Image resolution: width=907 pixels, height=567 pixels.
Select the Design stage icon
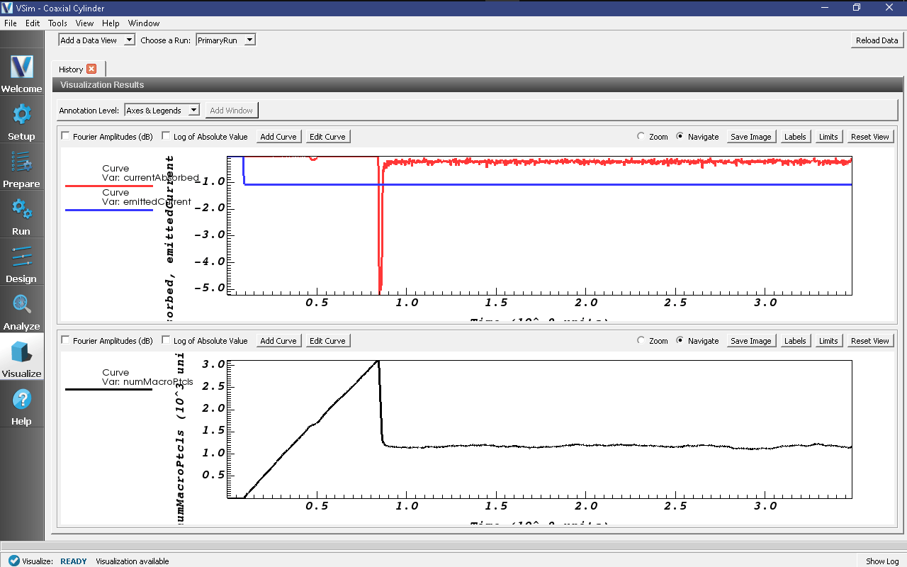coord(21,264)
